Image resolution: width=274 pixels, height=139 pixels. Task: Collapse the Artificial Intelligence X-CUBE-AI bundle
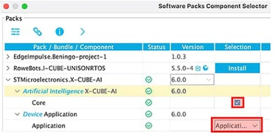tap(18, 91)
